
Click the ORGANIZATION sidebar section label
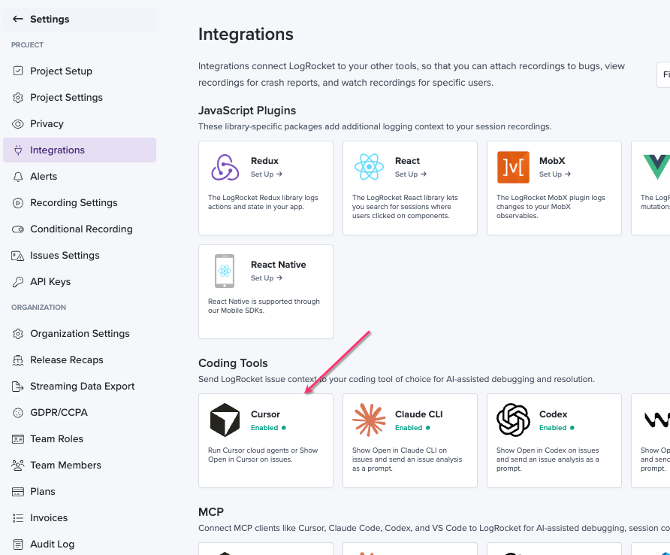tap(38, 308)
